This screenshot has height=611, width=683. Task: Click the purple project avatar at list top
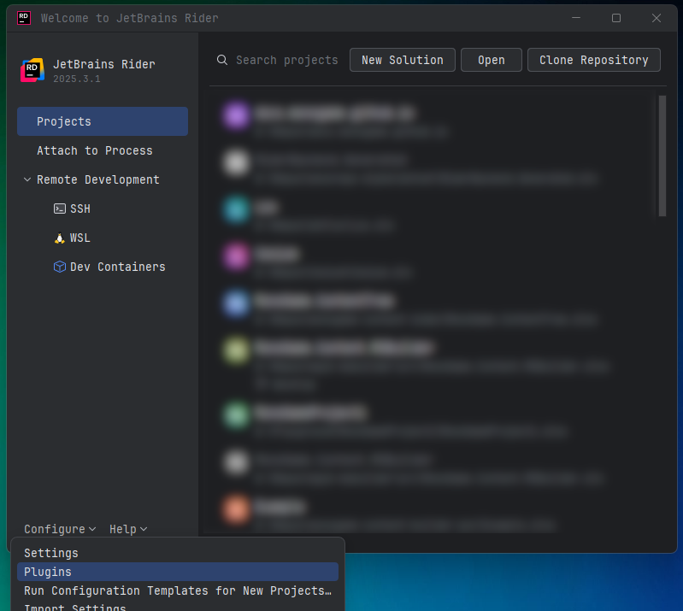click(x=236, y=115)
